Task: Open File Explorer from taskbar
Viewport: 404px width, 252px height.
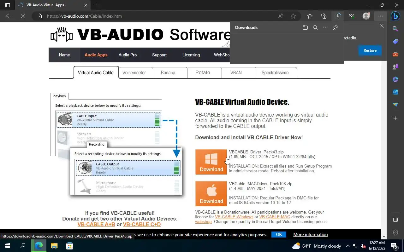Action: pos(54,246)
